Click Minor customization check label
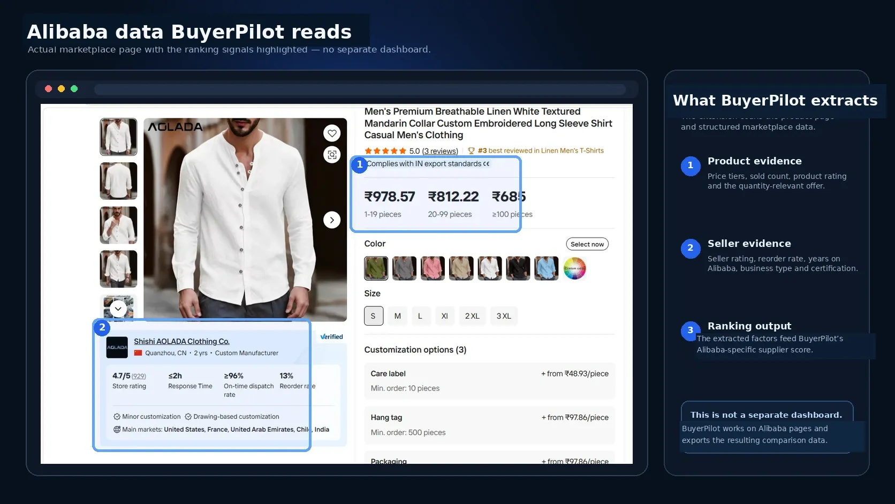Image resolution: width=895 pixels, height=504 pixels. pos(147,417)
